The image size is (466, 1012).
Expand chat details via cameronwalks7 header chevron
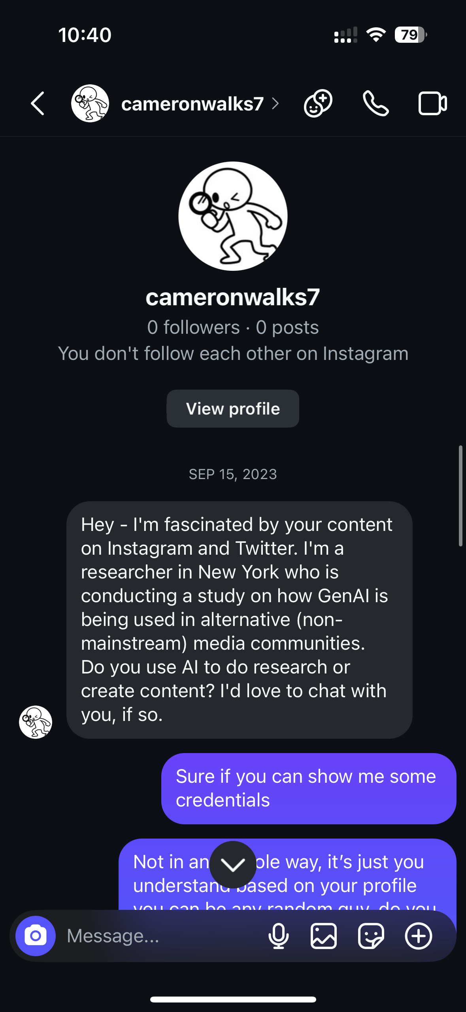[275, 104]
